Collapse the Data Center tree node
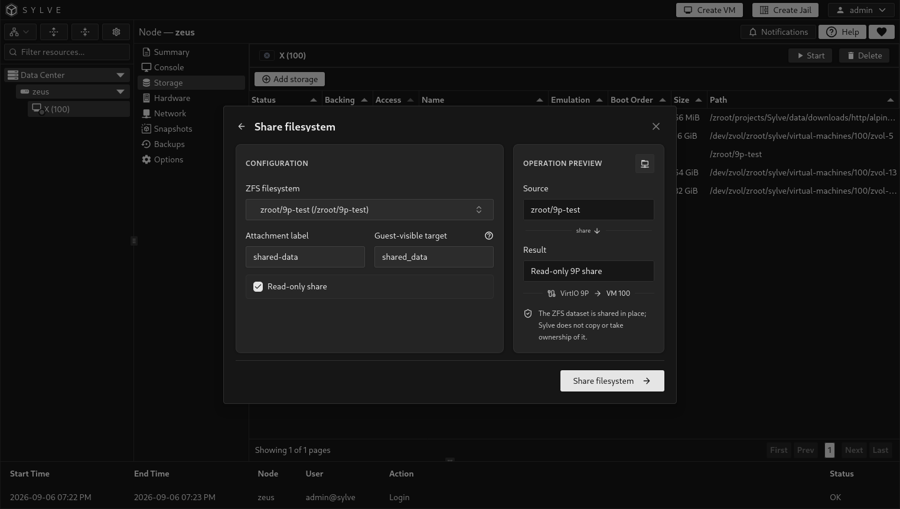 120,75
